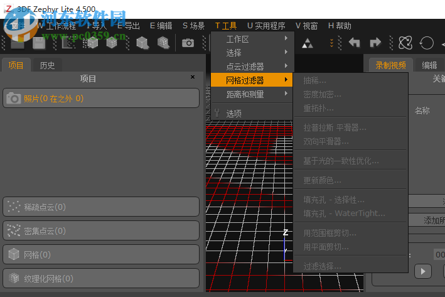Screen dimensions: 445x297
Task: Switch to the 录制视频 tab
Action: 391,65
